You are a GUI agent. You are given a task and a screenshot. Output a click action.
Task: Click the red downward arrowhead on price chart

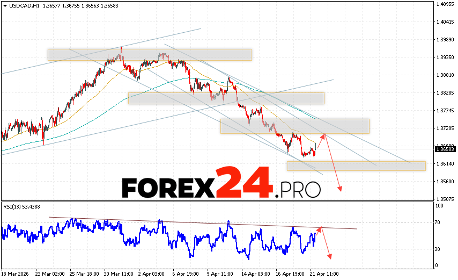coord(339,189)
